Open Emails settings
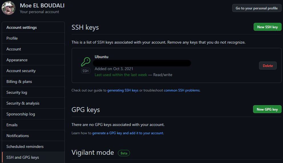283x163 pixels. click(x=12, y=125)
